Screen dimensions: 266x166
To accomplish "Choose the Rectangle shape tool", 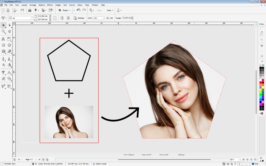I will pyautogui.click(x=4, y=45).
